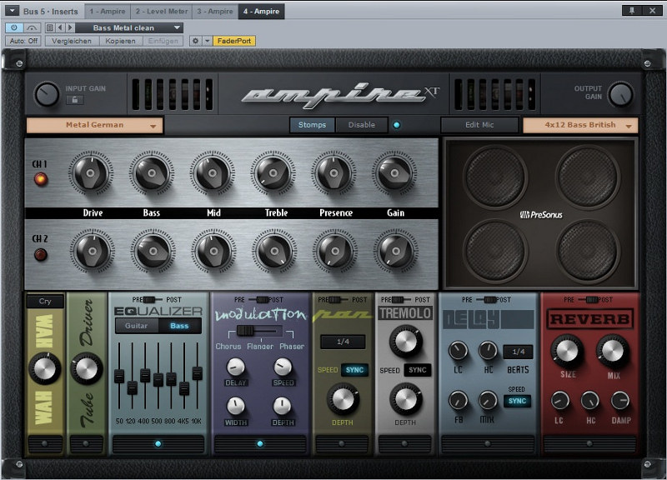Click the Modulation Speed knob
The width and height of the screenshot is (667, 480).
[283, 367]
